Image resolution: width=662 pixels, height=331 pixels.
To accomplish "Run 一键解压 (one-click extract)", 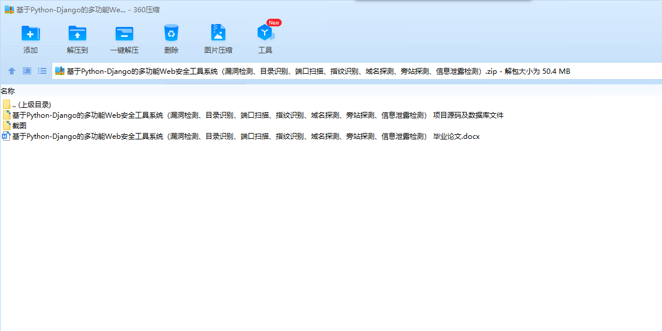I will pos(124,39).
